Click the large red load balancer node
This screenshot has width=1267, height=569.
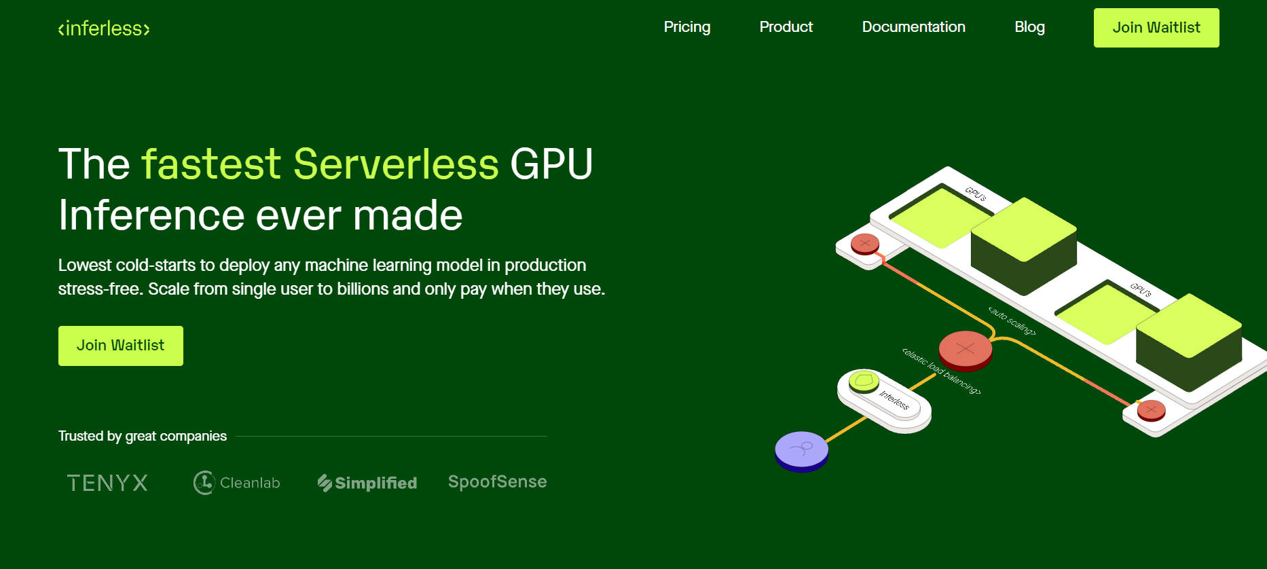click(965, 350)
